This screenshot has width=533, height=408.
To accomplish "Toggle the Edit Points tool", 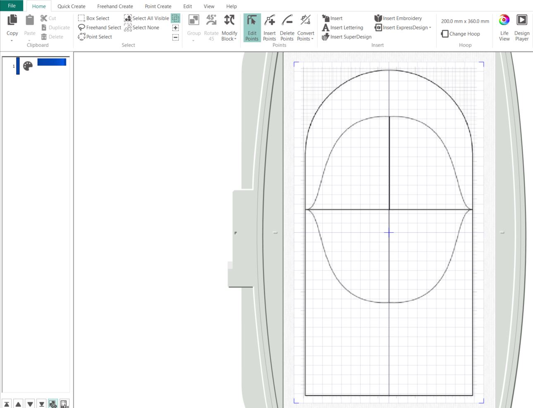I will point(252,28).
